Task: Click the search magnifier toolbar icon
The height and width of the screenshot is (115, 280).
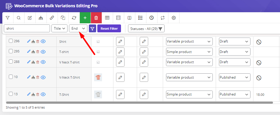Action: click(x=19, y=18)
